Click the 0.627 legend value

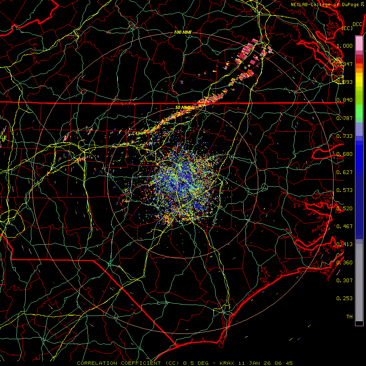344,172
